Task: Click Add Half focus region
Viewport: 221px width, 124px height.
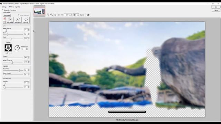Action: point(26,20)
